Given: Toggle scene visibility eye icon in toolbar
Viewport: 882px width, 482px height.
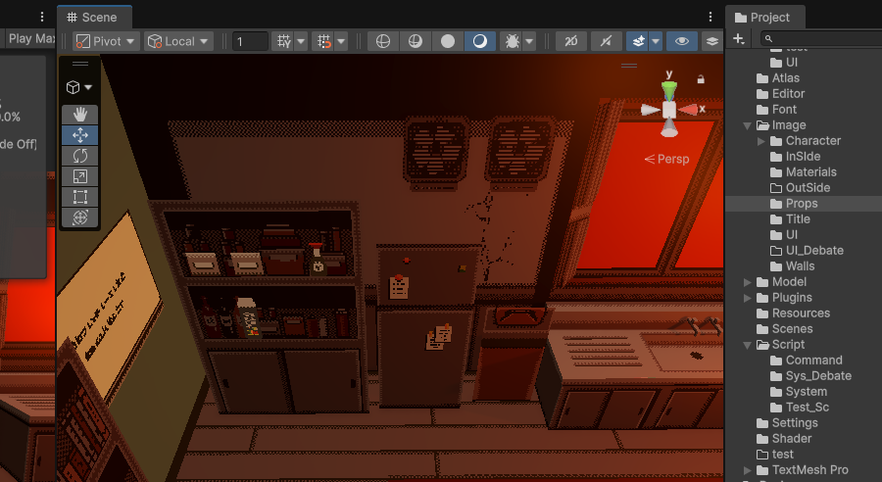Looking at the screenshot, I should (681, 41).
